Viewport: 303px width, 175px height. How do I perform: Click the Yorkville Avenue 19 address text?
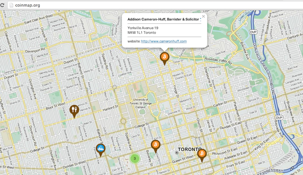[x=143, y=28]
